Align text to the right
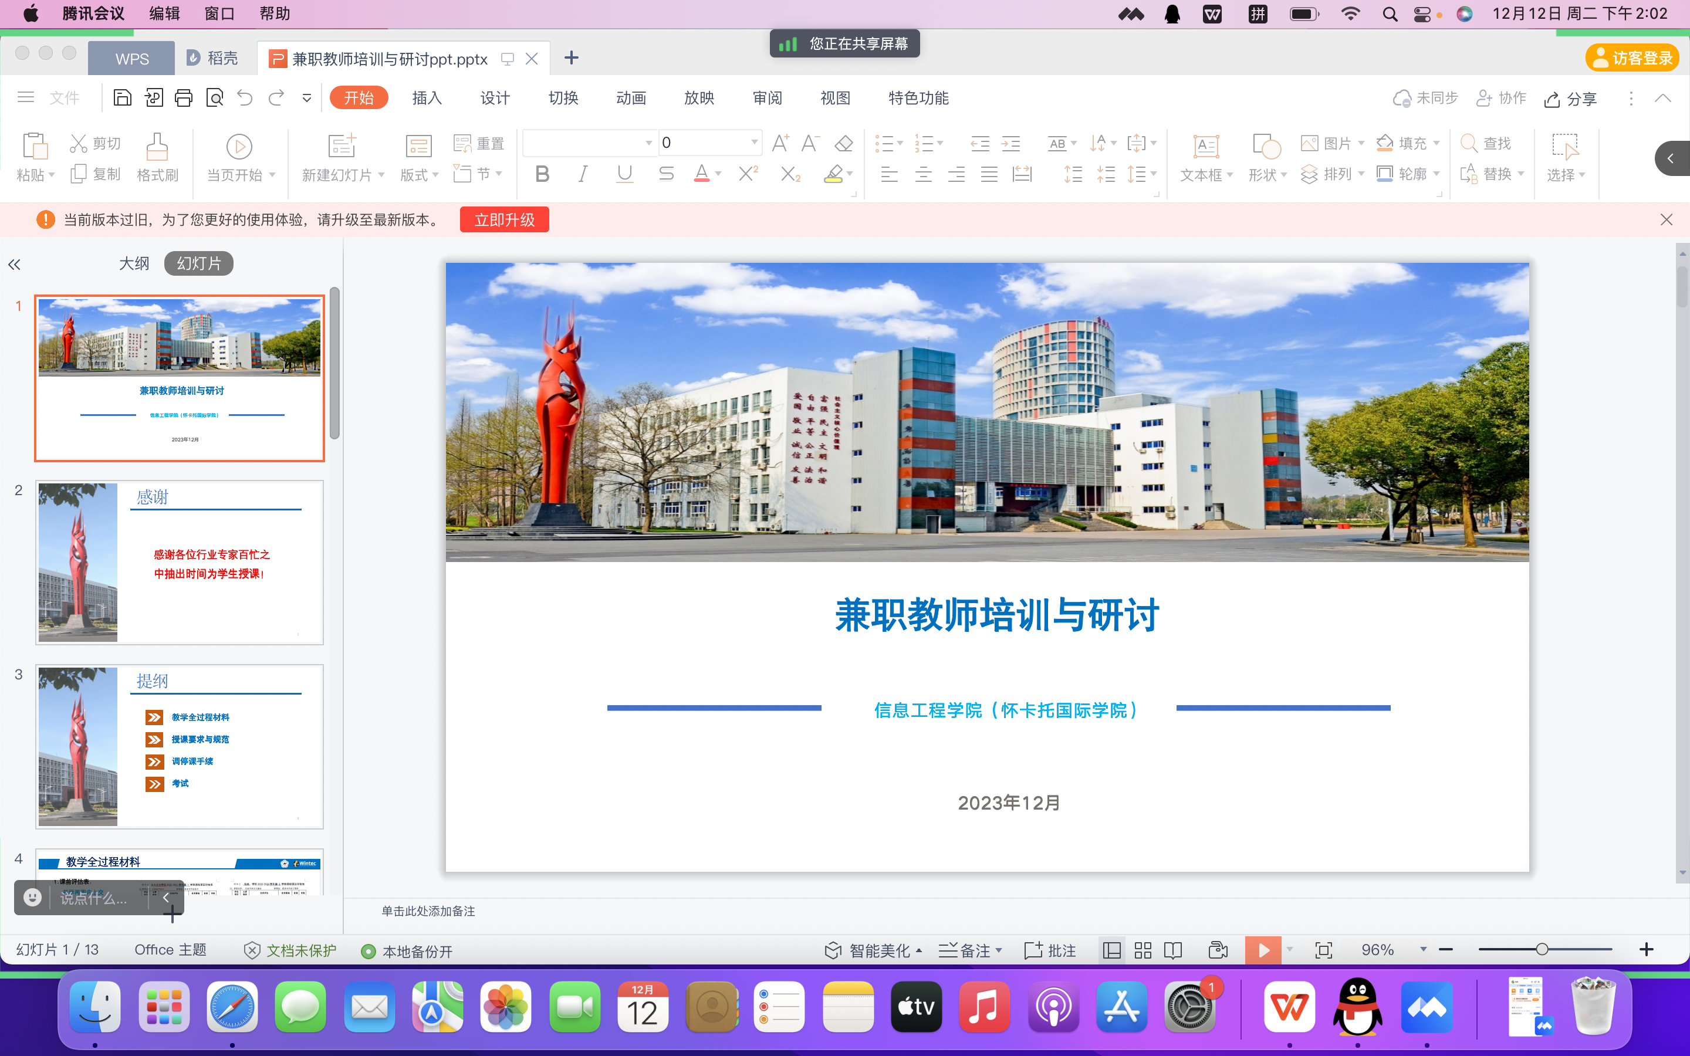This screenshot has width=1690, height=1056. coord(956,174)
